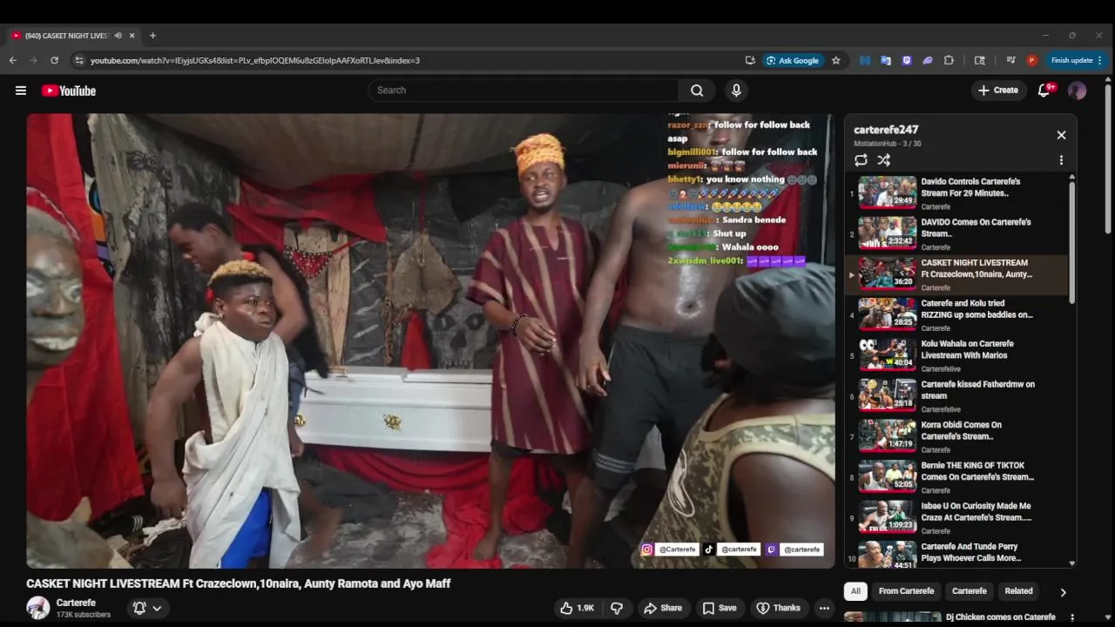Screen dimensions: 1115x627
Task: Toggle shuffle playlist icon
Action: coord(883,160)
